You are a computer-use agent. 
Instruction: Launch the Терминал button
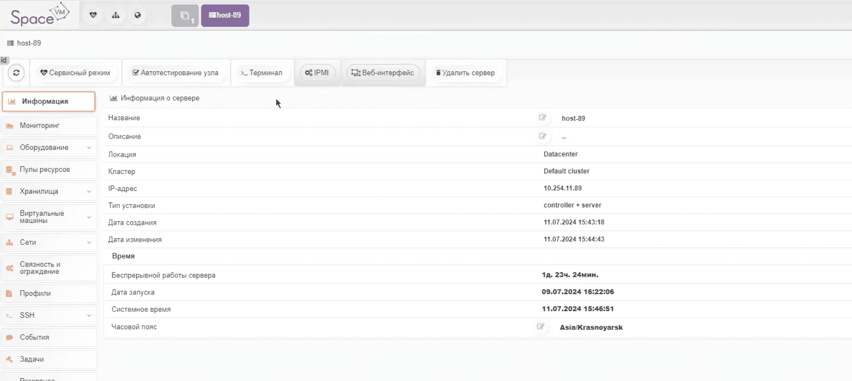pyautogui.click(x=262, y=73)
